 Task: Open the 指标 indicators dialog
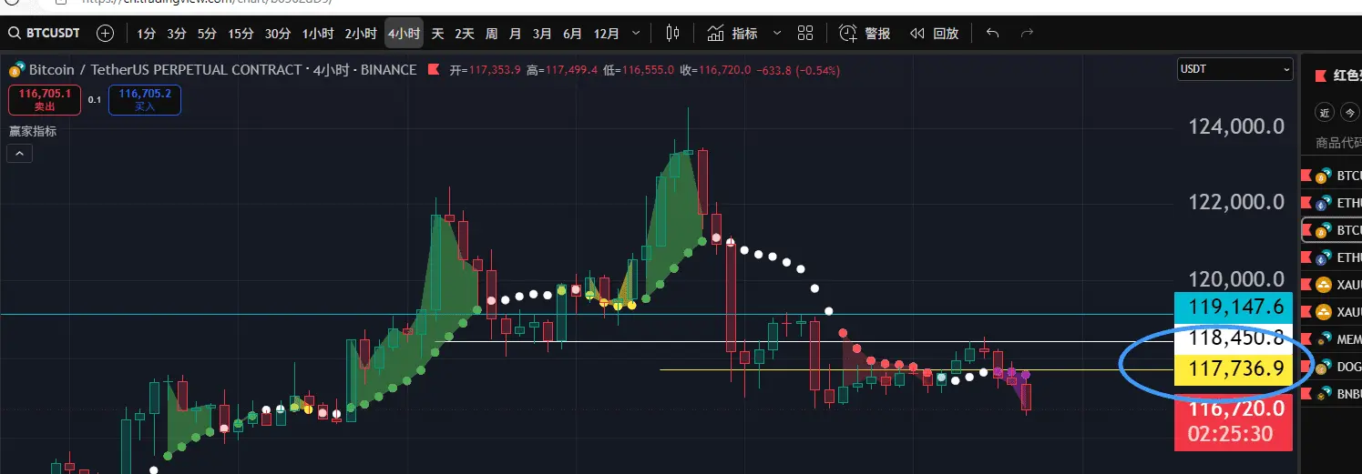(x=732, y=34)
